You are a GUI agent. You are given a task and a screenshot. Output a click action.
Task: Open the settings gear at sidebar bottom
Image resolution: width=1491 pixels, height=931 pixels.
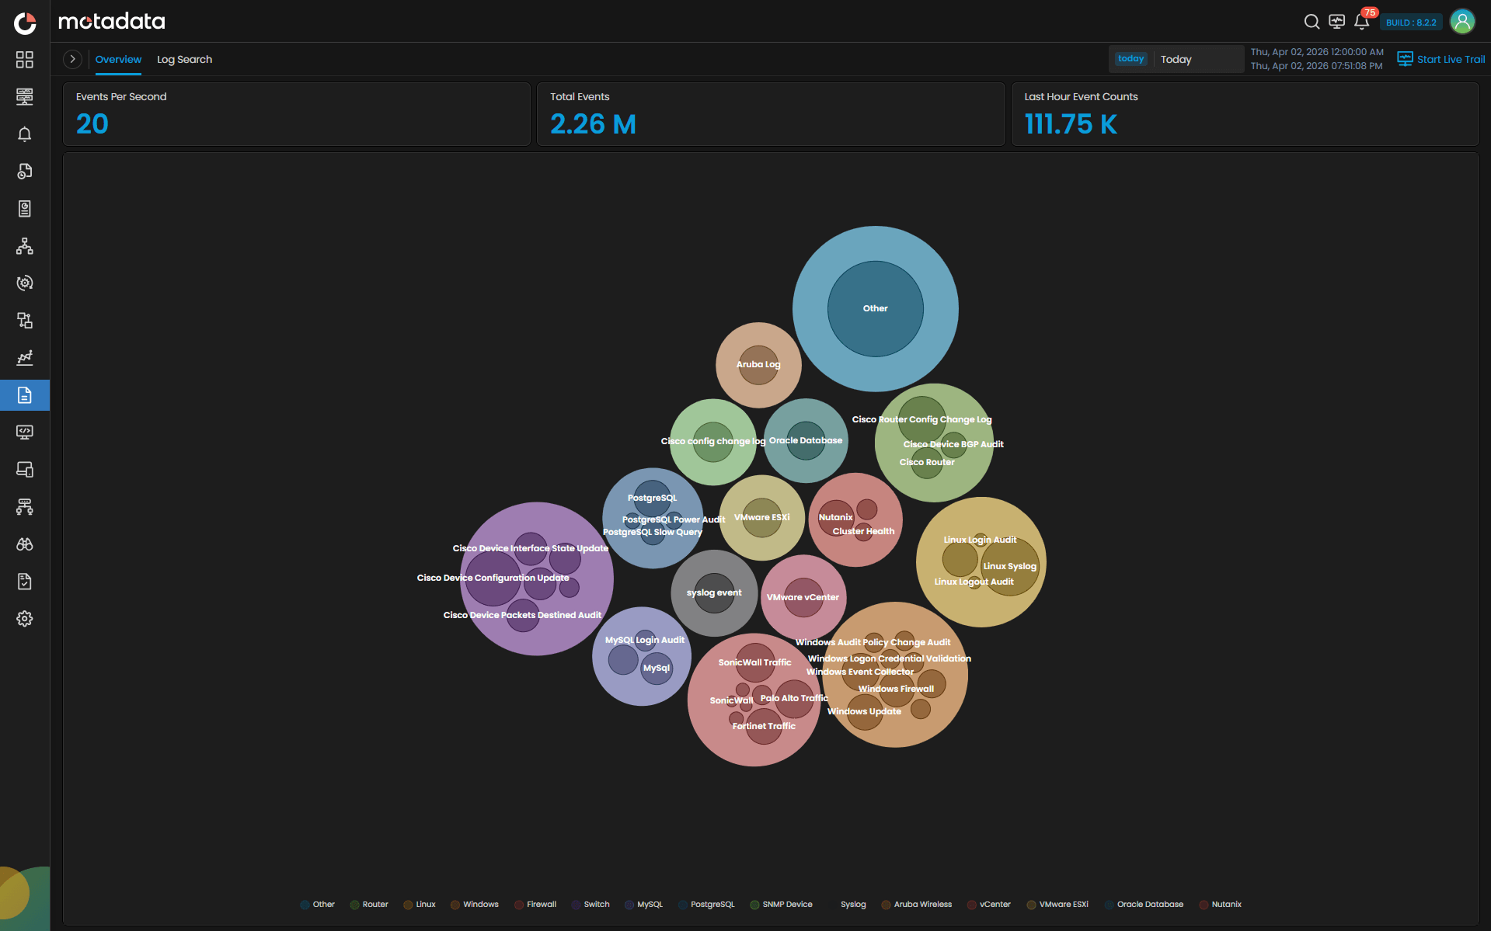pyautogui.click(x=24, y=618)
